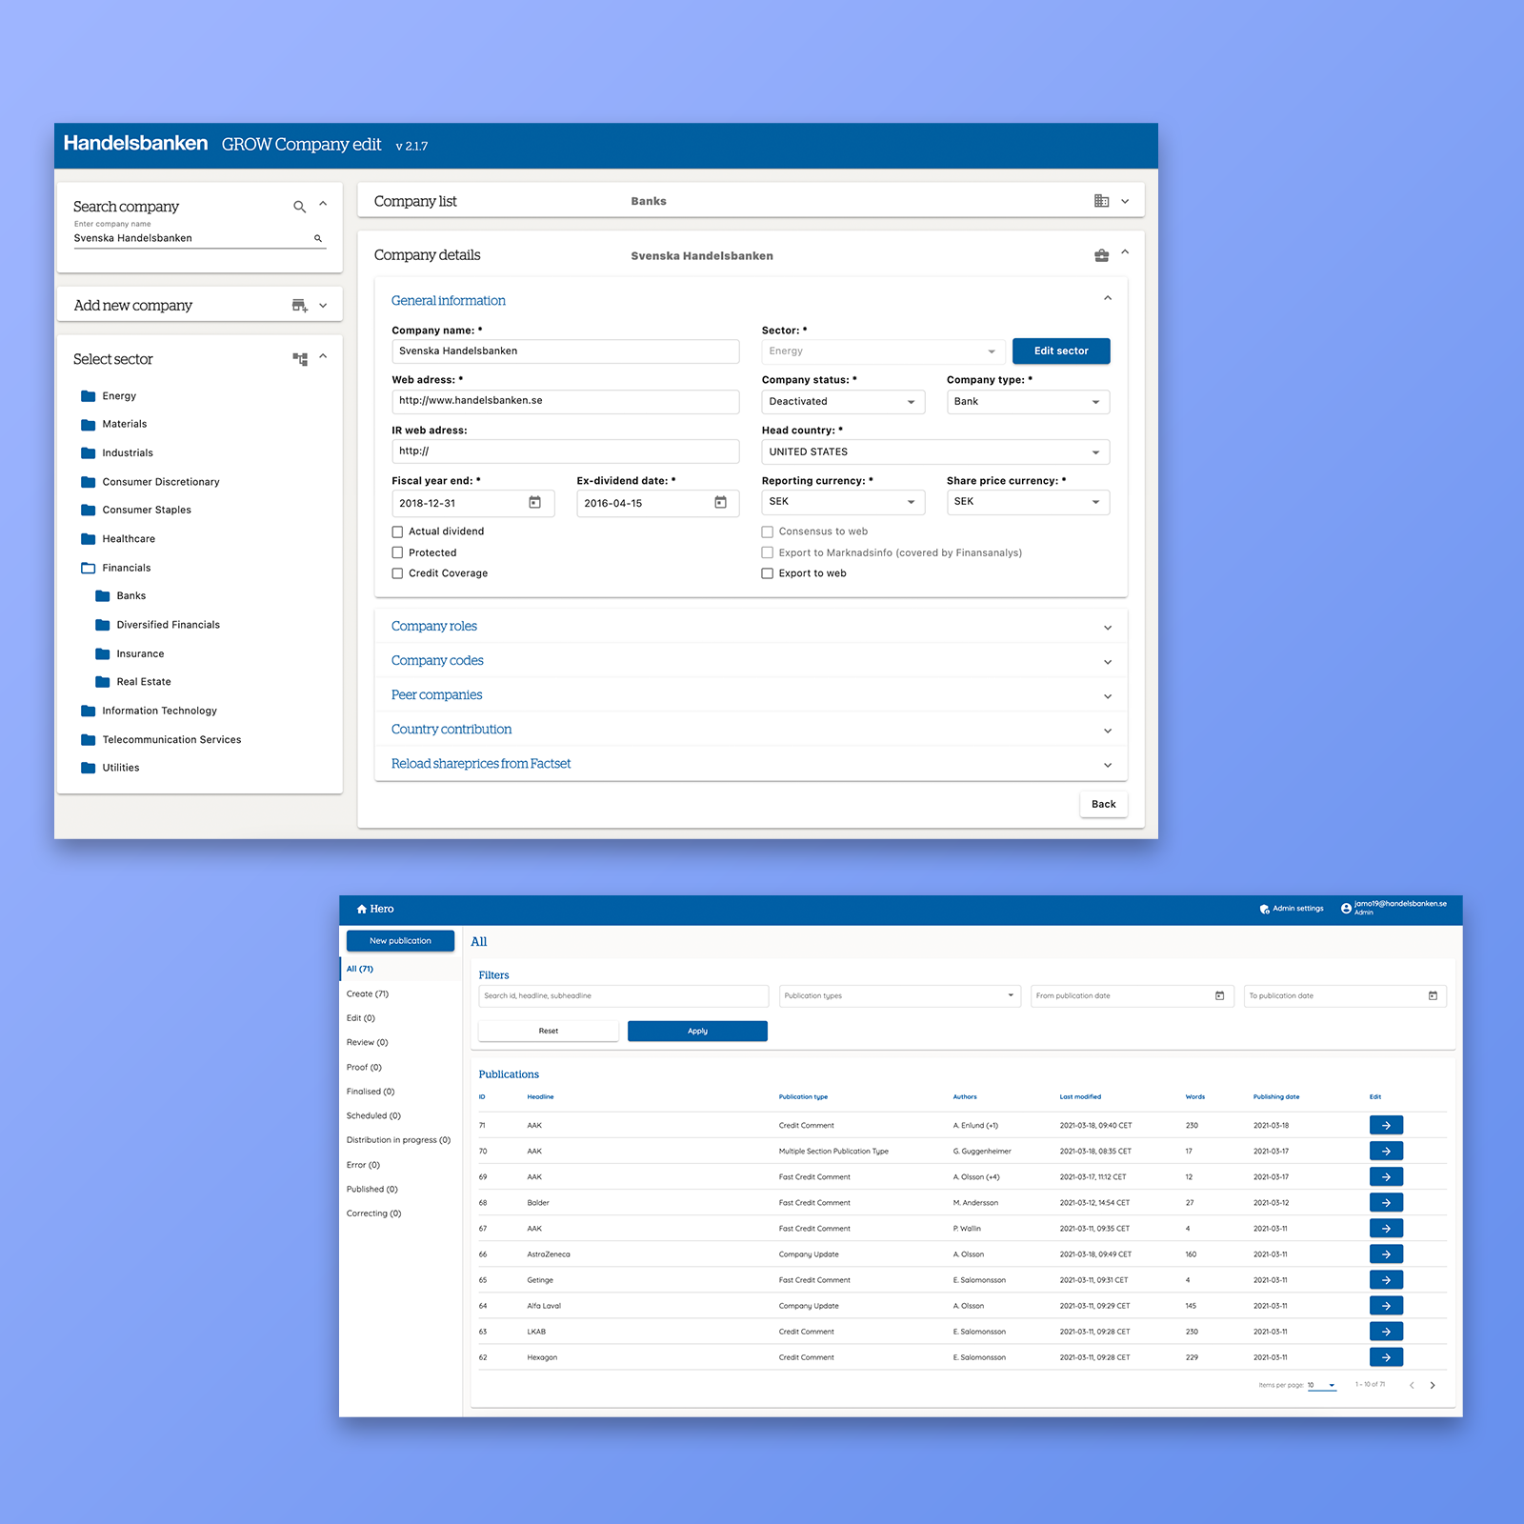Click the Add new company building icon
1524x1524 pixels.
[x=299, y=306]
